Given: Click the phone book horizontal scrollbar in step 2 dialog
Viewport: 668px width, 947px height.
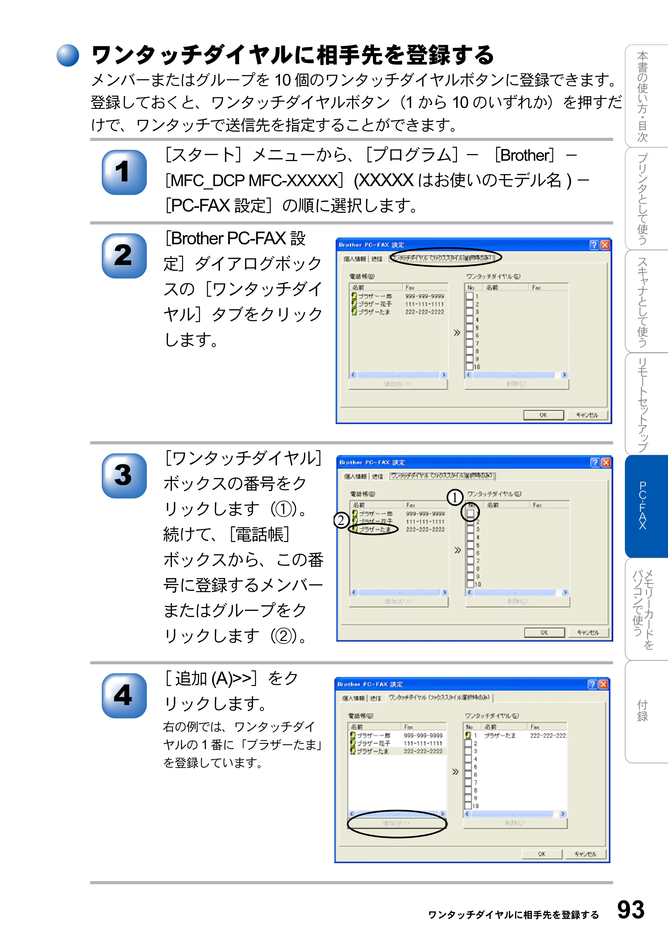Looking at the screenshot, I should [x=398, y=375].
